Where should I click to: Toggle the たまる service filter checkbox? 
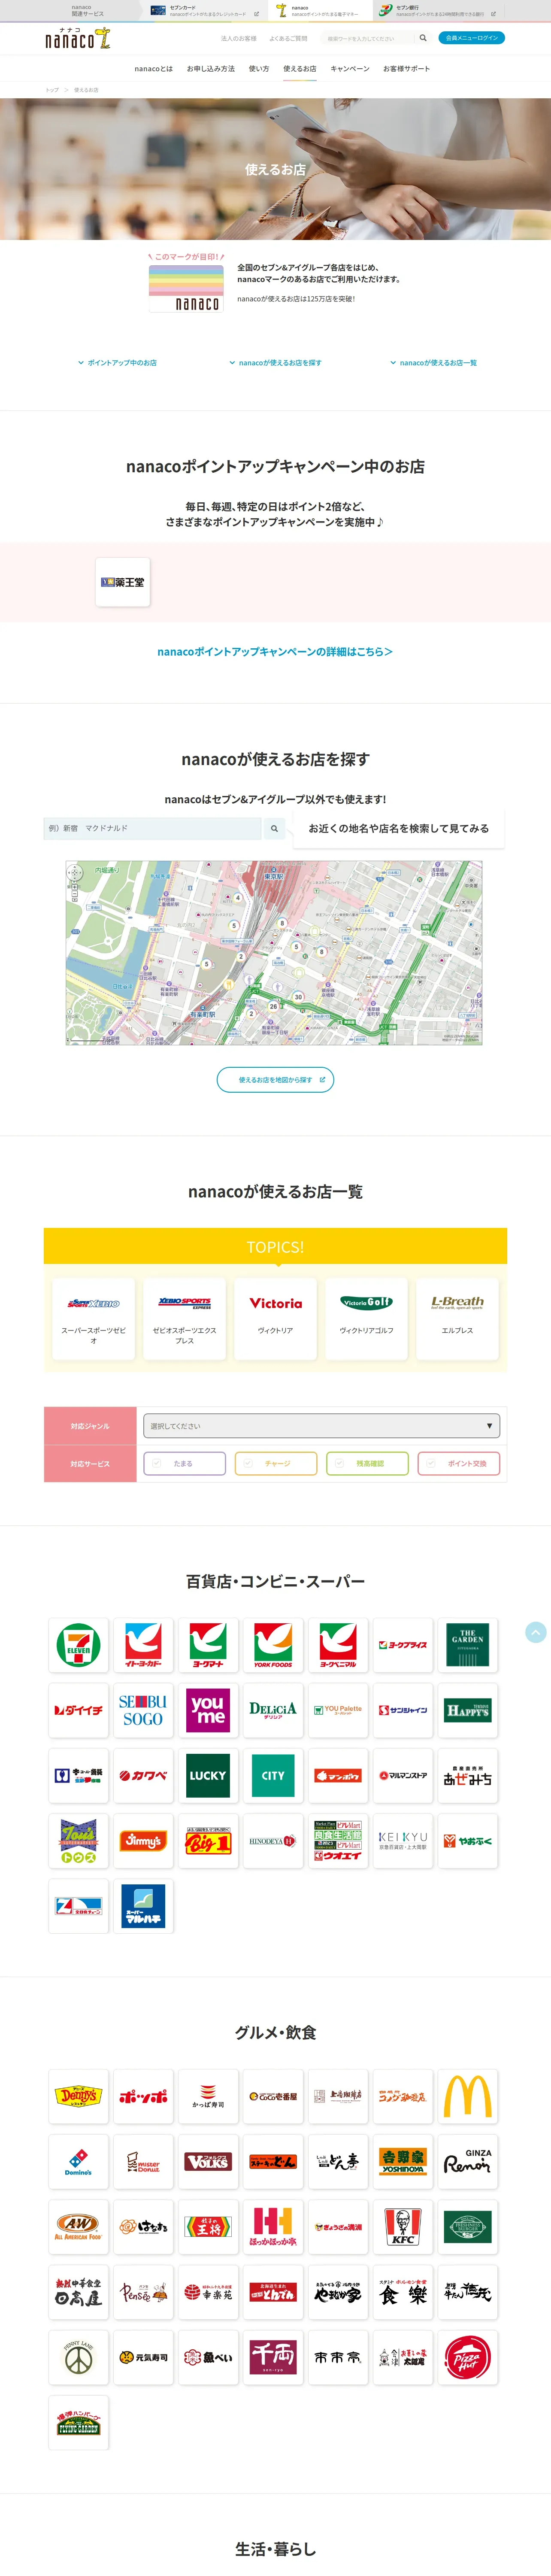coord(184,1463)
